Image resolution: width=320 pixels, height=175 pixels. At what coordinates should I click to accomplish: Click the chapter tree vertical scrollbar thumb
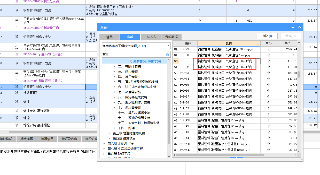click(x=169, y=122)
